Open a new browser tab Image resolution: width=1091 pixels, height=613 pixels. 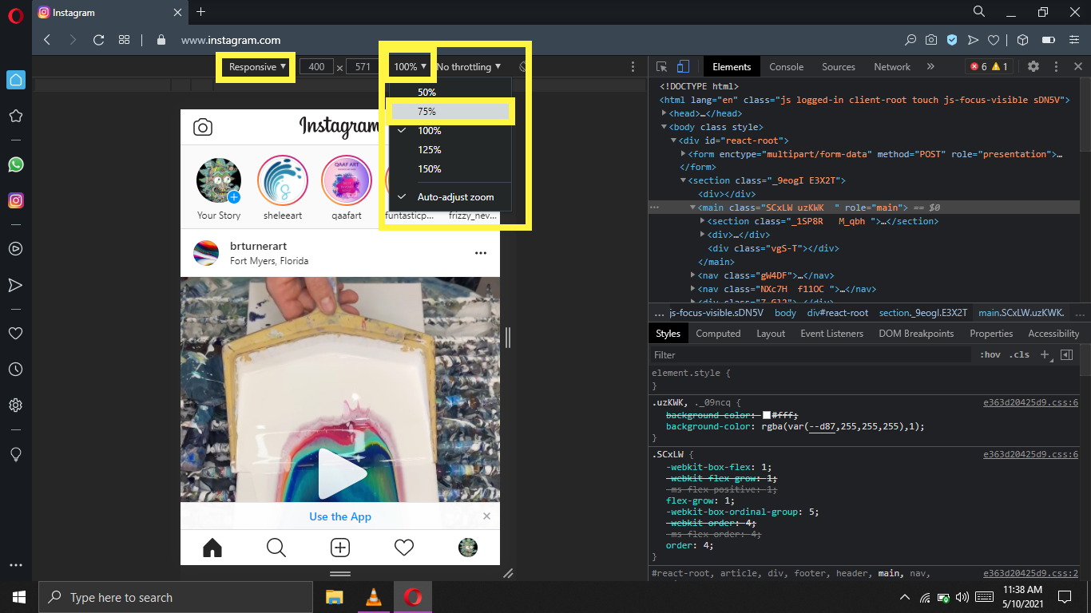click(200, 12)
